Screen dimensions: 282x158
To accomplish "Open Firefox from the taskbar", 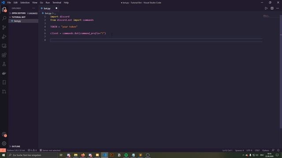I will tap(83, 155).
